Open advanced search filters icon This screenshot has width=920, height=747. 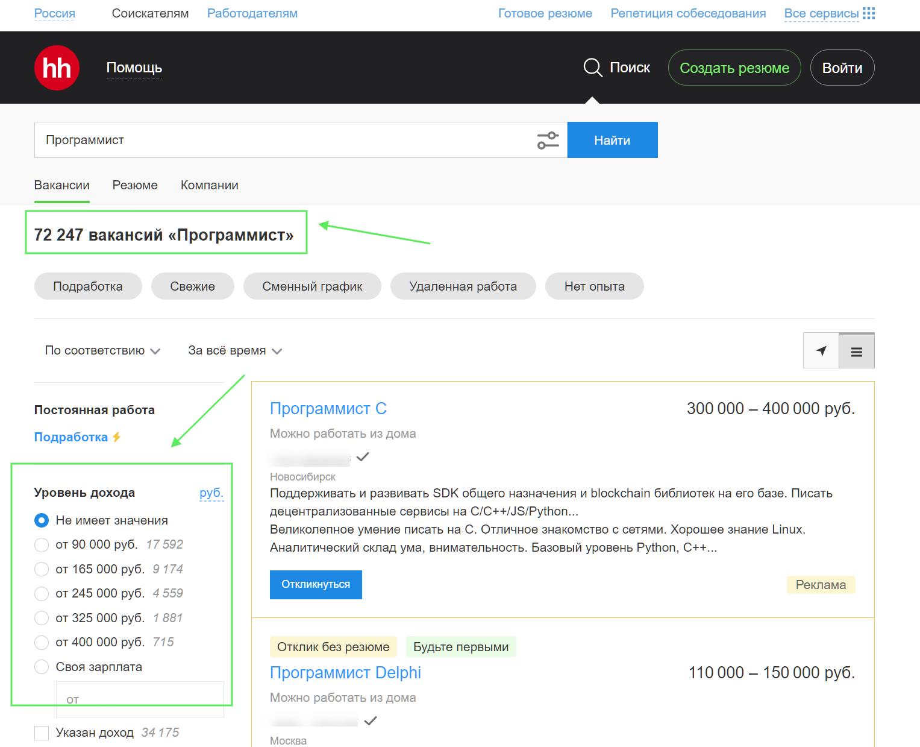548,140
